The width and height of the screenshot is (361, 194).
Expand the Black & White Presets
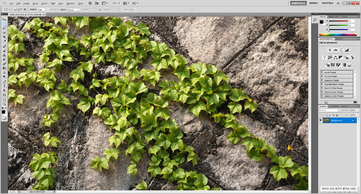337,88
